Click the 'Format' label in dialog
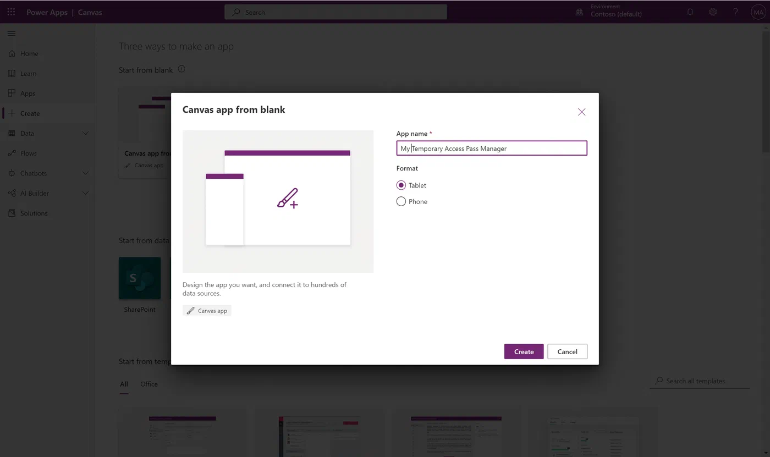This screenshot has width=770, height=457. click(x=407, y=168)
